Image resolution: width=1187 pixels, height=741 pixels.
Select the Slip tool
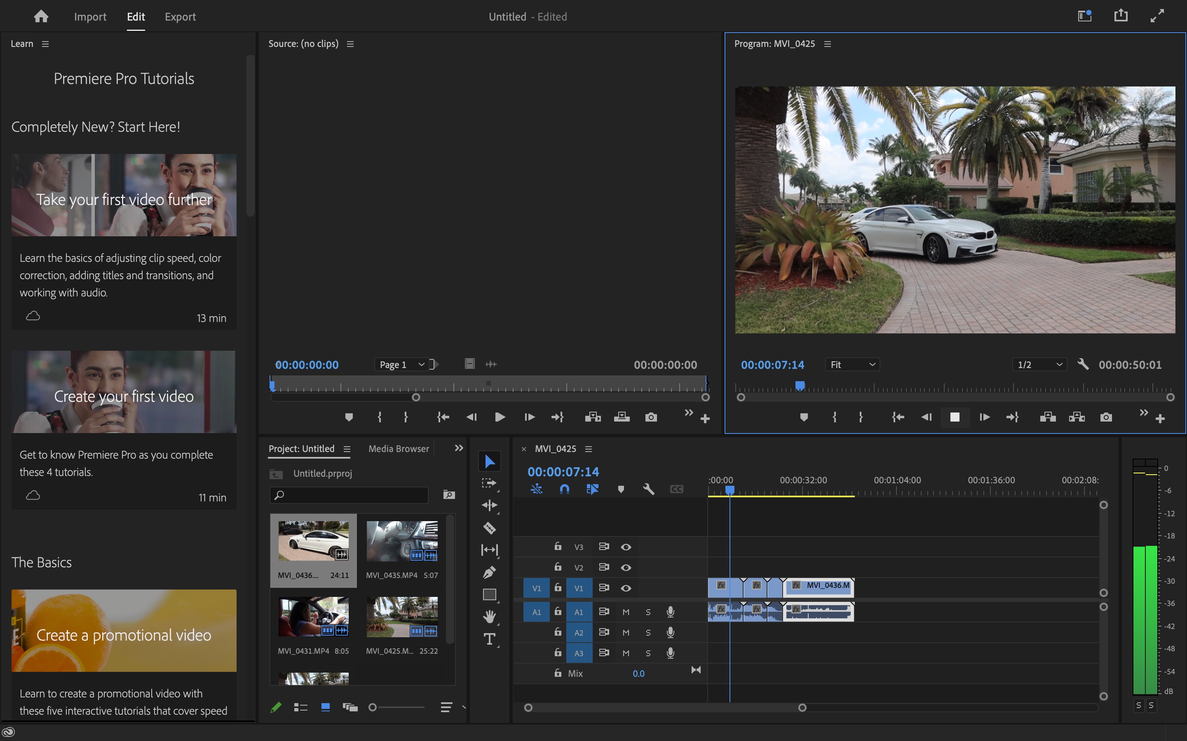point(490,550)
